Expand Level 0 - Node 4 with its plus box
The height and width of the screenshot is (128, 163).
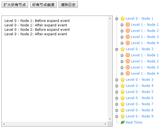pos(117,86)
